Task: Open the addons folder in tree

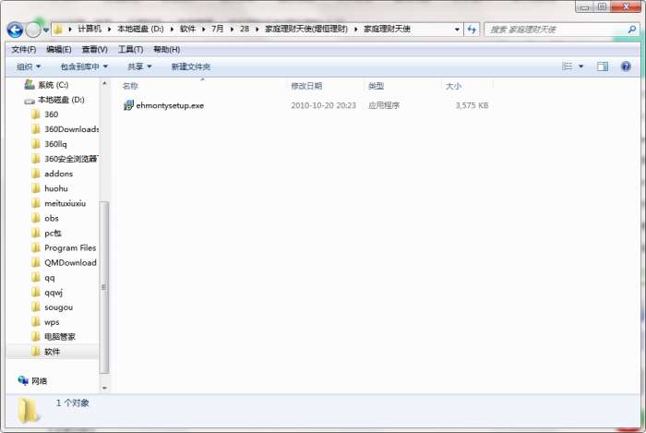Action: (x=53, y=174)
